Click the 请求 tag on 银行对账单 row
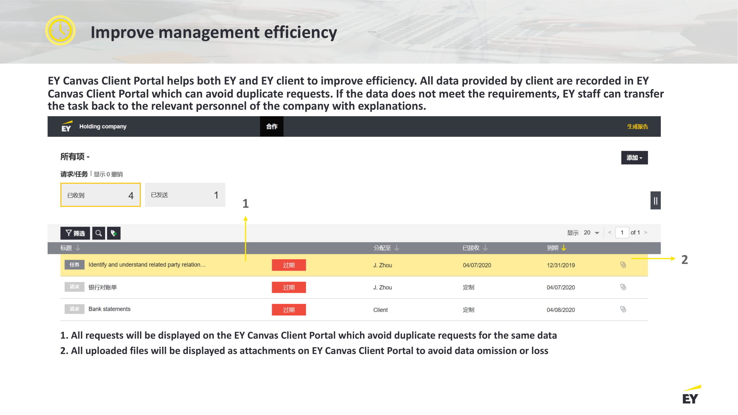 point(74,287)
